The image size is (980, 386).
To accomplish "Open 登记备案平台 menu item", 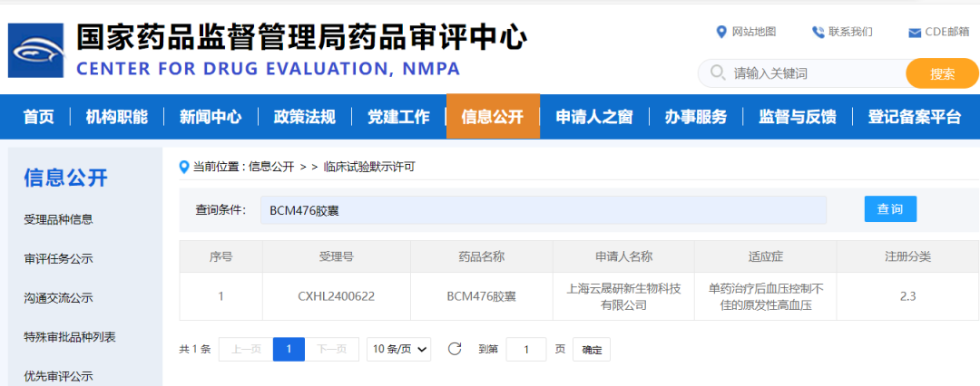I will pyautogui.click(x=915, y=117).
